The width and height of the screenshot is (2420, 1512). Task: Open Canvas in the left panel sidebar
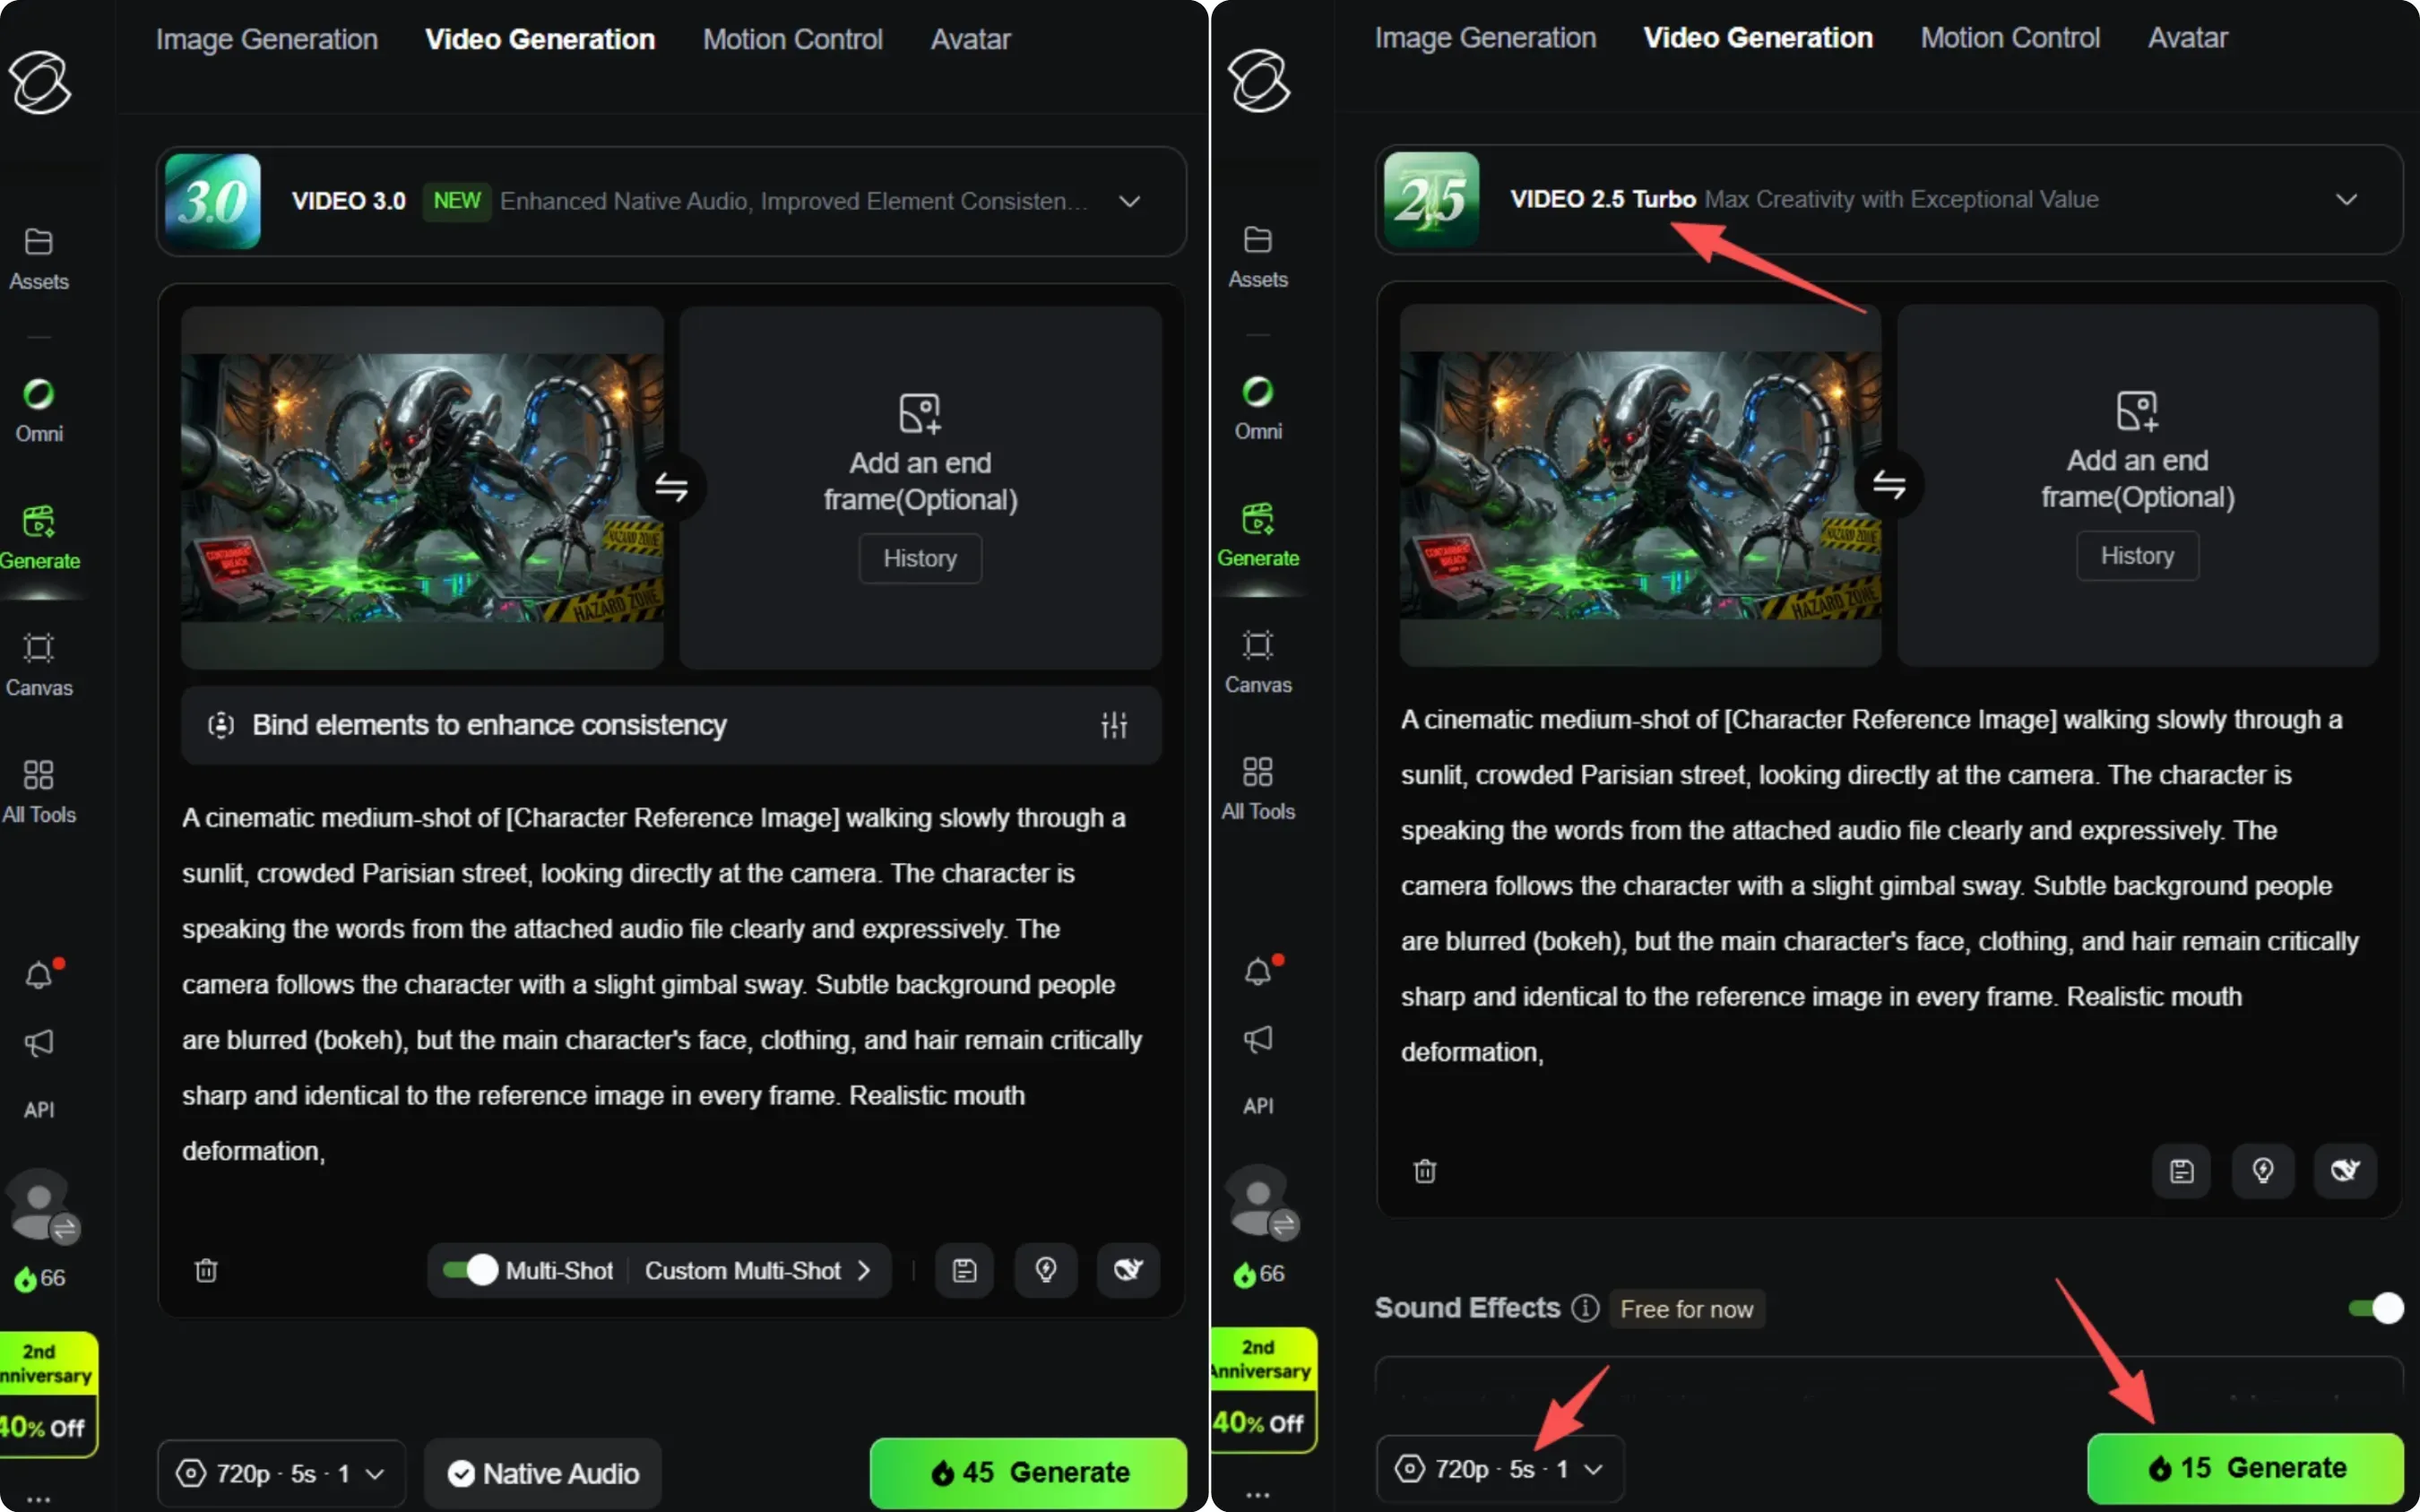pyautogui.click(x=39, y=665)
